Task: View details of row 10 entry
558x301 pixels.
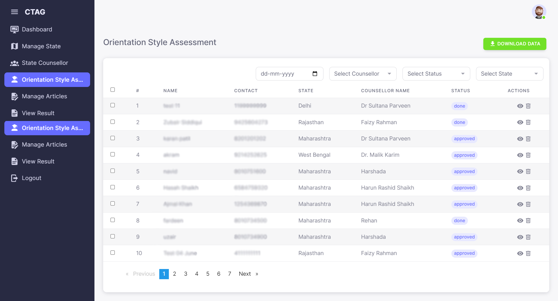Action: coord(520,254)
